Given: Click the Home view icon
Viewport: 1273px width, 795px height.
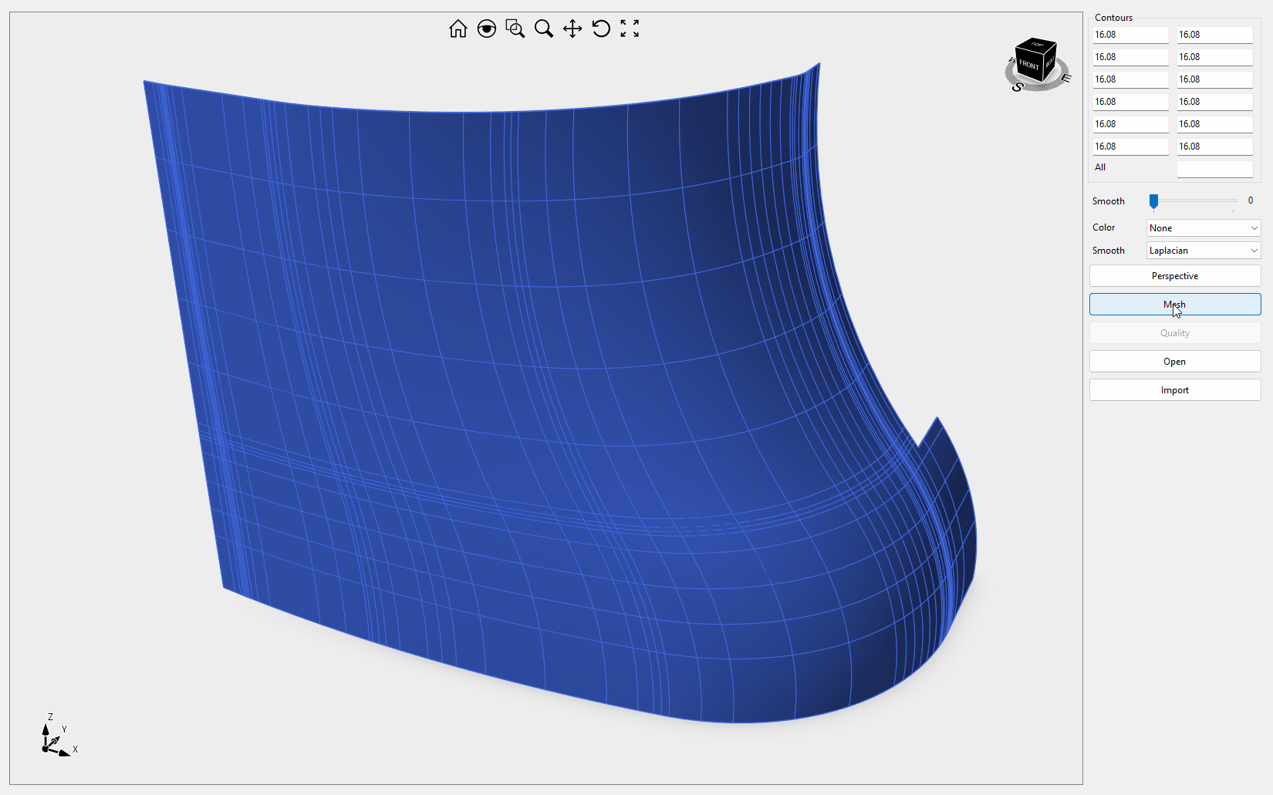Looking at the screenshot, I should [458, 29].
